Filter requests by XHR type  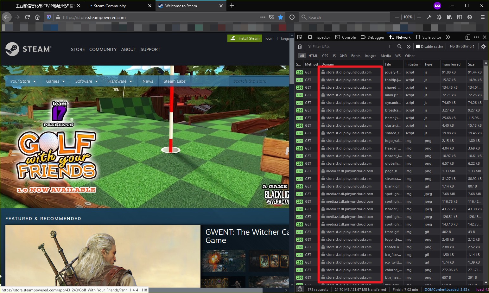click(343, 56)
